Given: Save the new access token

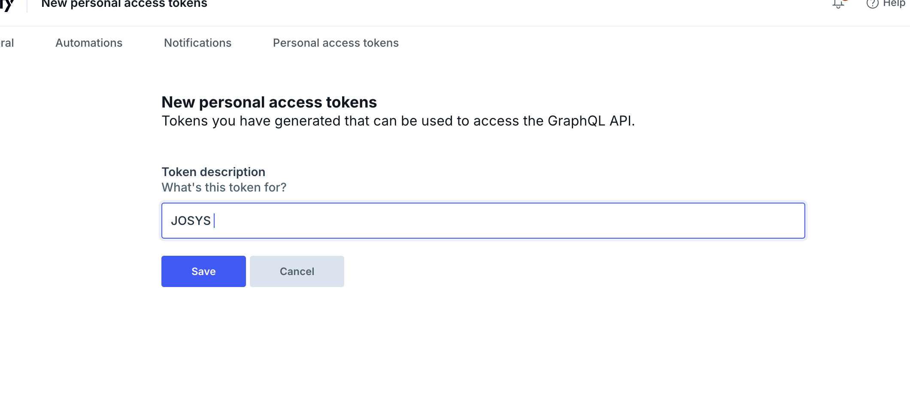Looking at the screenshot, I should pos(203,271).
